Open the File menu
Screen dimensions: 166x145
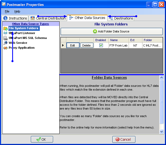coord(7,12)
